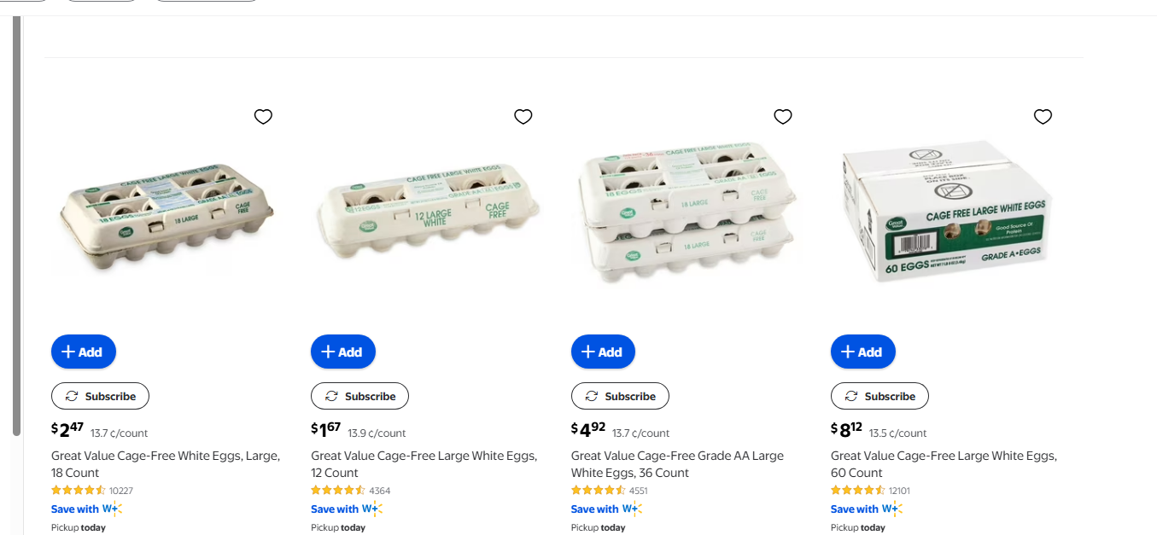Favorite the 36 Count eggs with heart
The width and height of the screenshot is (1157, 535).
click(783, 117)
